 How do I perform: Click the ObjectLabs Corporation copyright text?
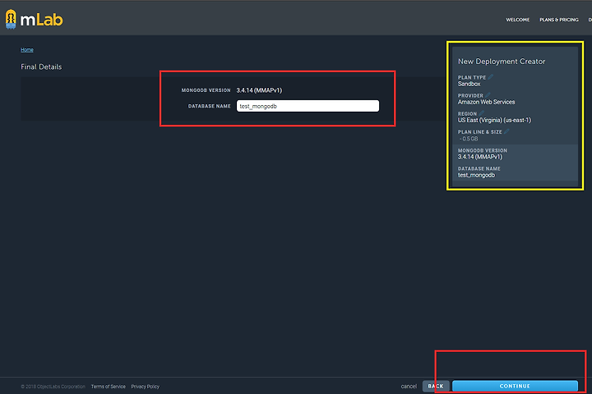[53, 387]
